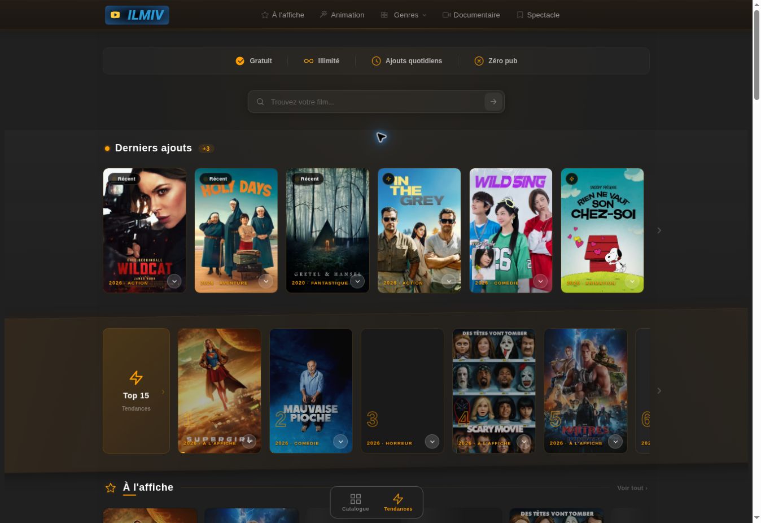Expand the chevron on the rank 3 Horreur card
Viewport: 761px width, 523px height.
point(432,441)
